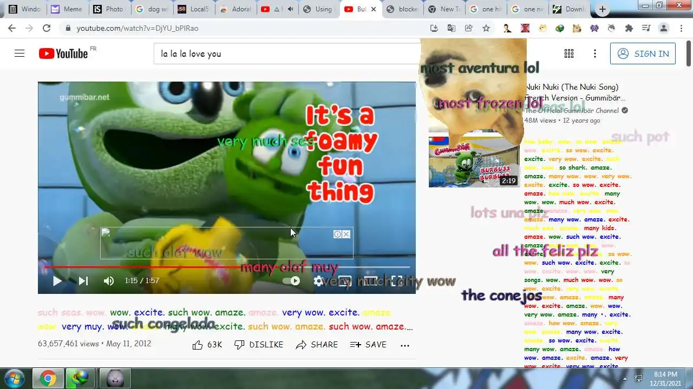This screenshot has height=389, width=693.
Task: Like the video with 63K thumbs up
Action: point(207,345)
